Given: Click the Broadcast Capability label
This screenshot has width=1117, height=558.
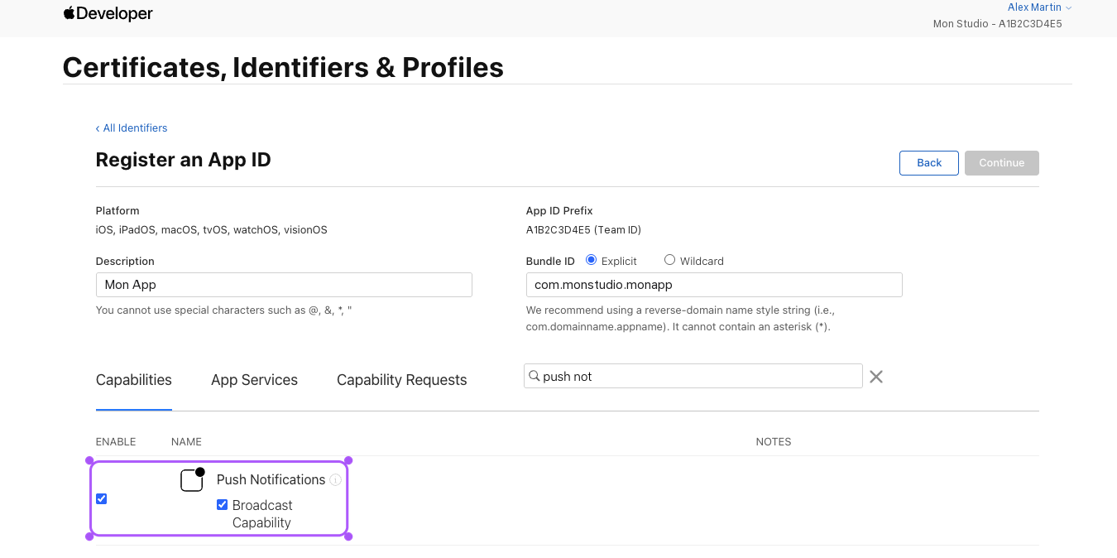Looking at the screenshot, I should [x=262, y=514].
